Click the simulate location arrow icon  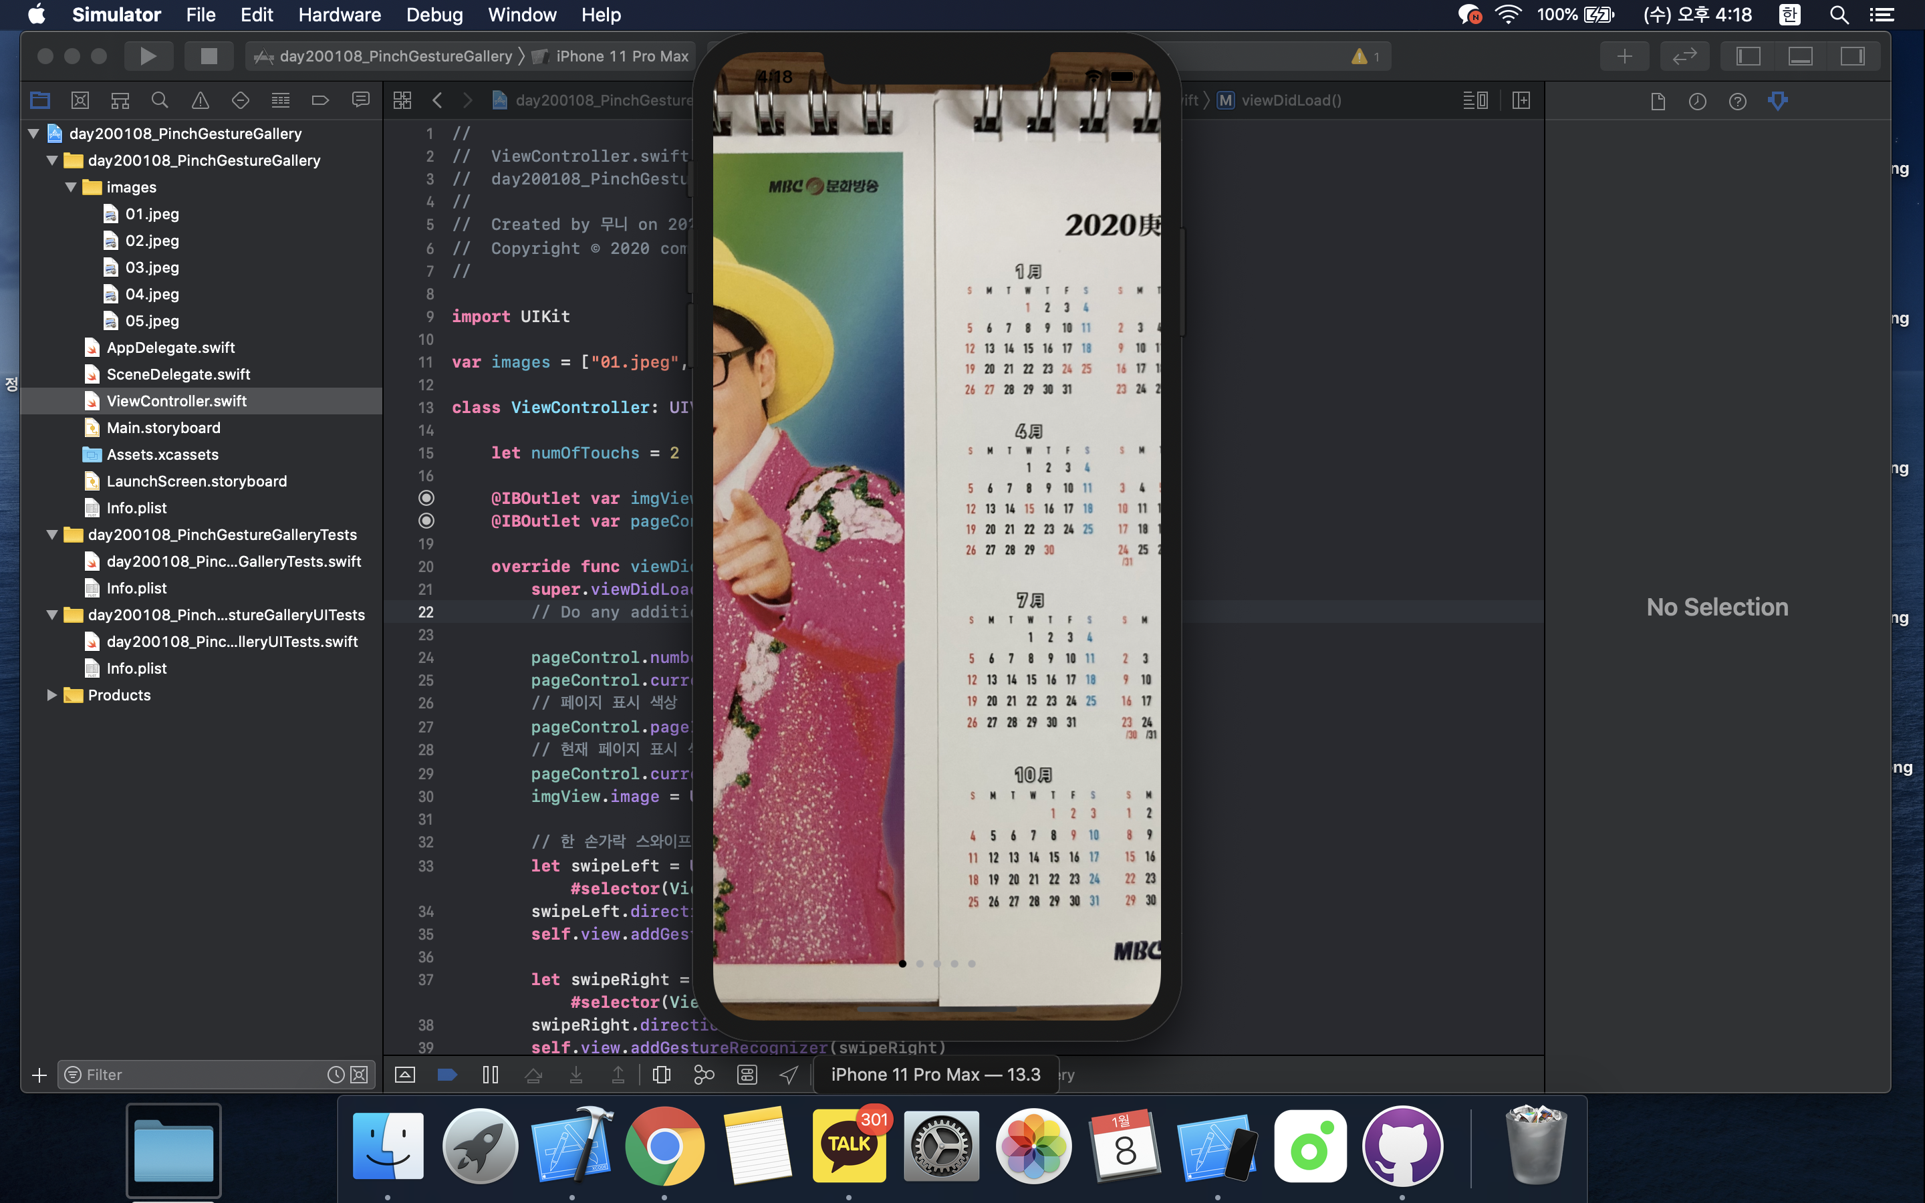click(x=788, y=1075)
